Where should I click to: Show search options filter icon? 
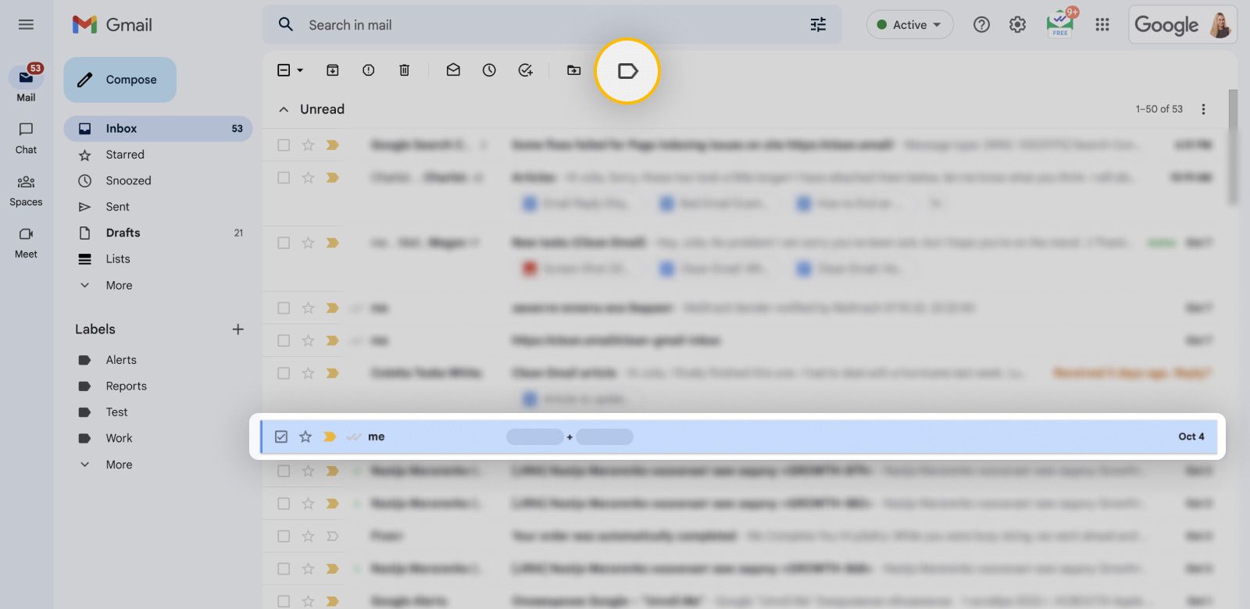818,25
